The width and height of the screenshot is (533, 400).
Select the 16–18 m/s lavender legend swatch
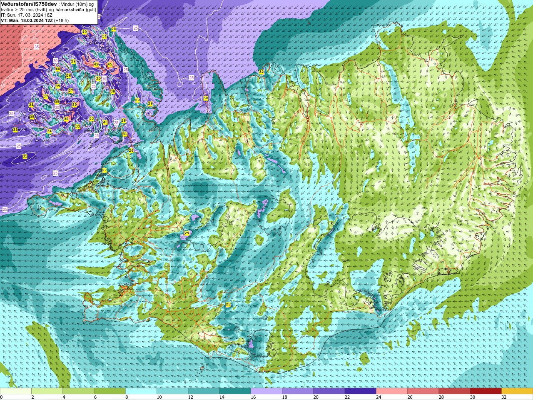pyautogui.click(x=266, y=391)
